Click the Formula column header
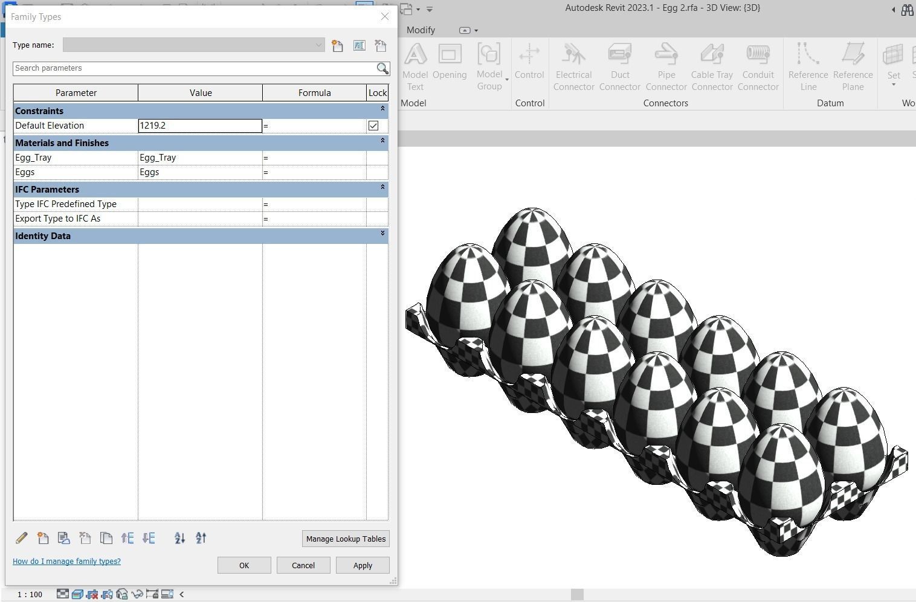916x602 pixels. coord(314,93)
